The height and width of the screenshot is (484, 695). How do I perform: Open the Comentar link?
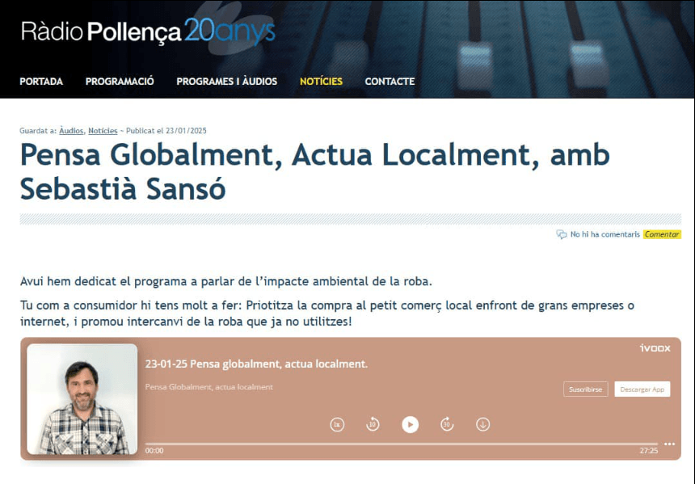click(x=663, y=234)
